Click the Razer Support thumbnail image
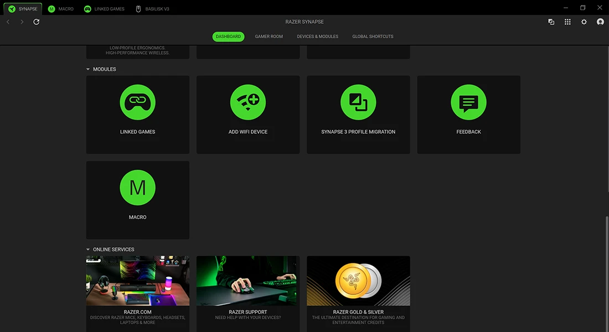Screen dimensions: 609x332 (x=248, y=281)
